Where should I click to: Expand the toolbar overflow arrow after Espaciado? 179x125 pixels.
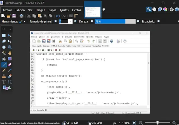[x=178, y=21]
